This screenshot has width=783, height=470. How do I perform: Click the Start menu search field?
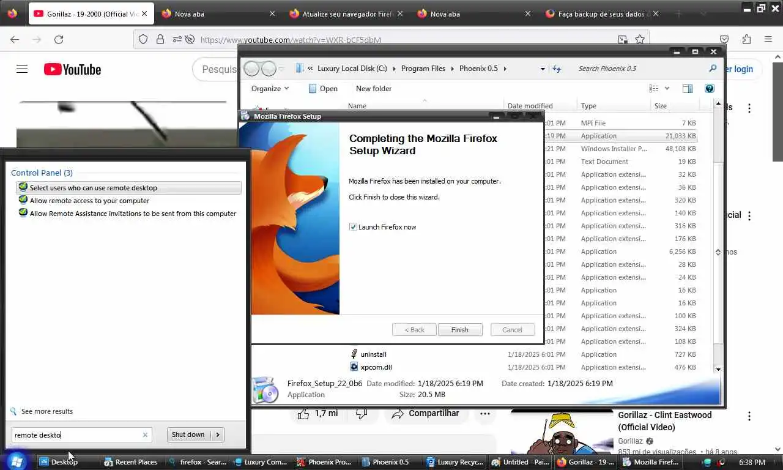click(x=76, y=435)
